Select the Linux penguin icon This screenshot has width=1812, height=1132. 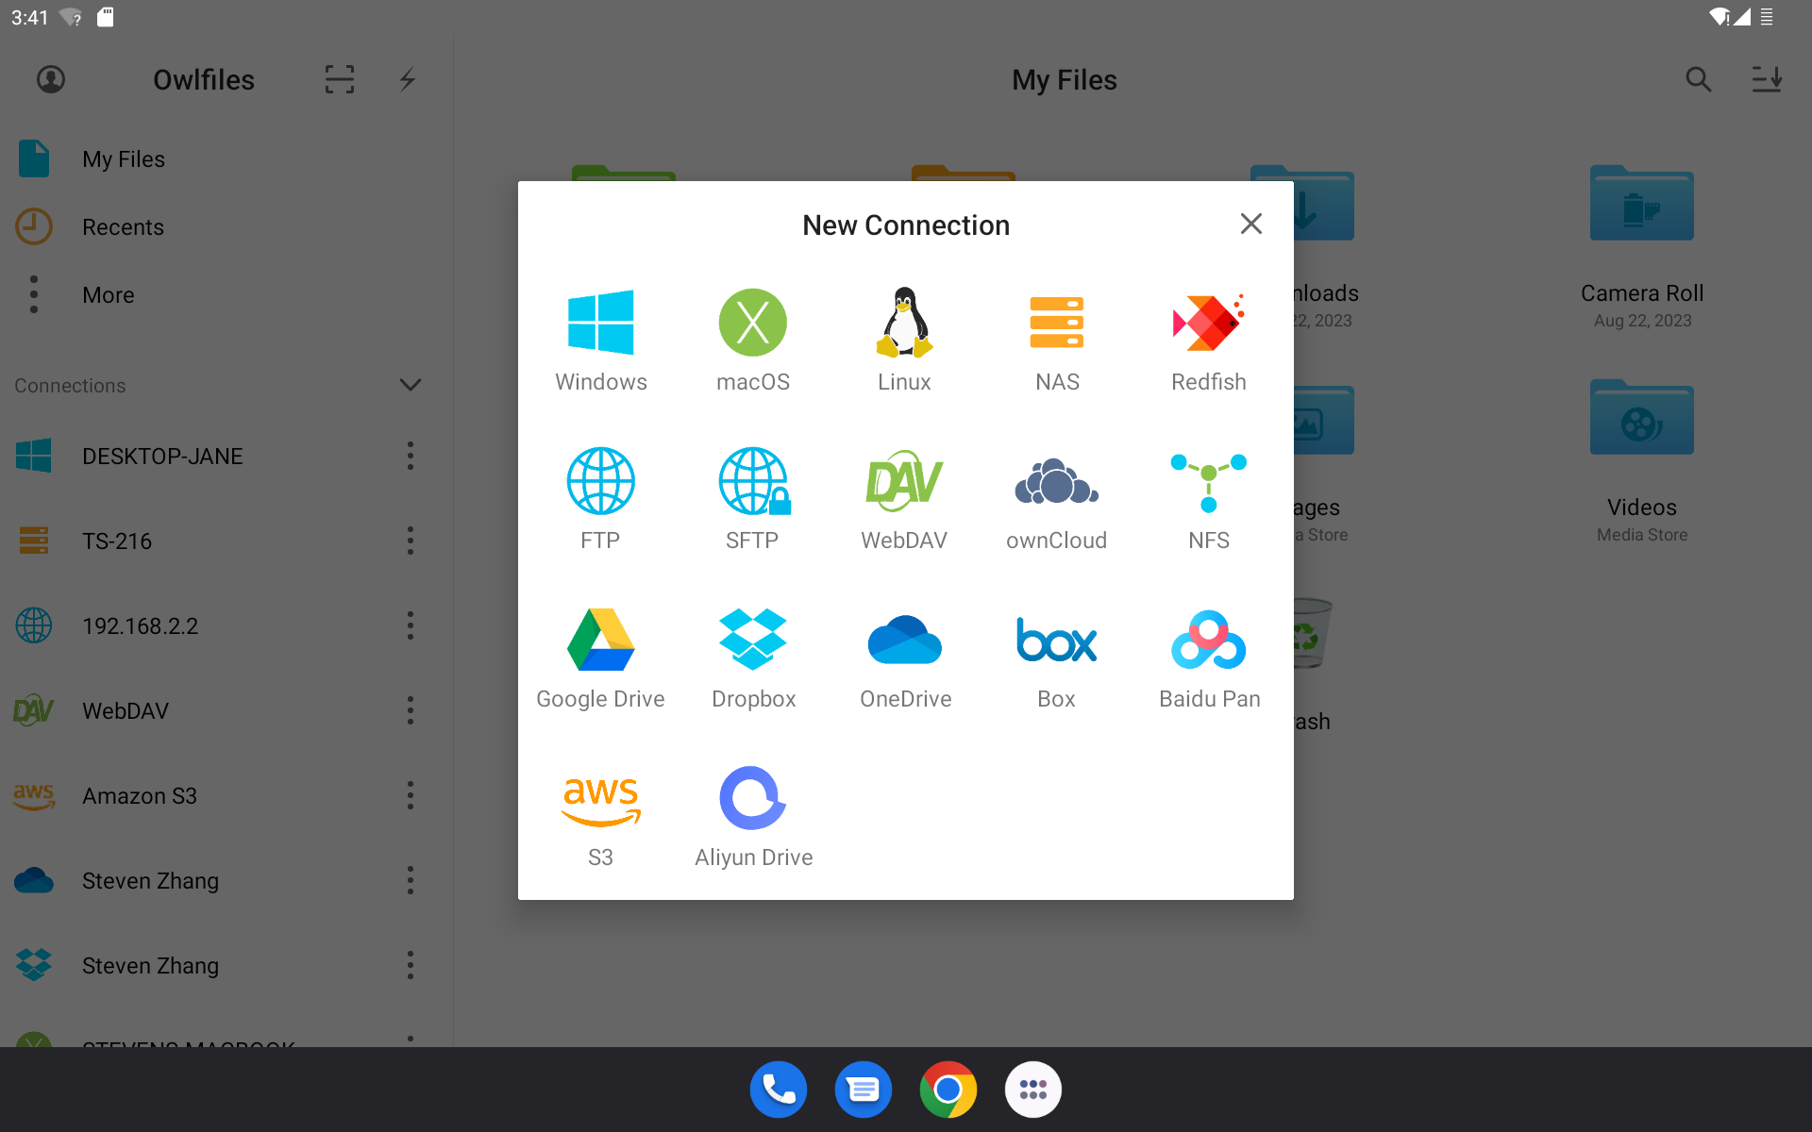pyautogui.click(x=905, y=323)
